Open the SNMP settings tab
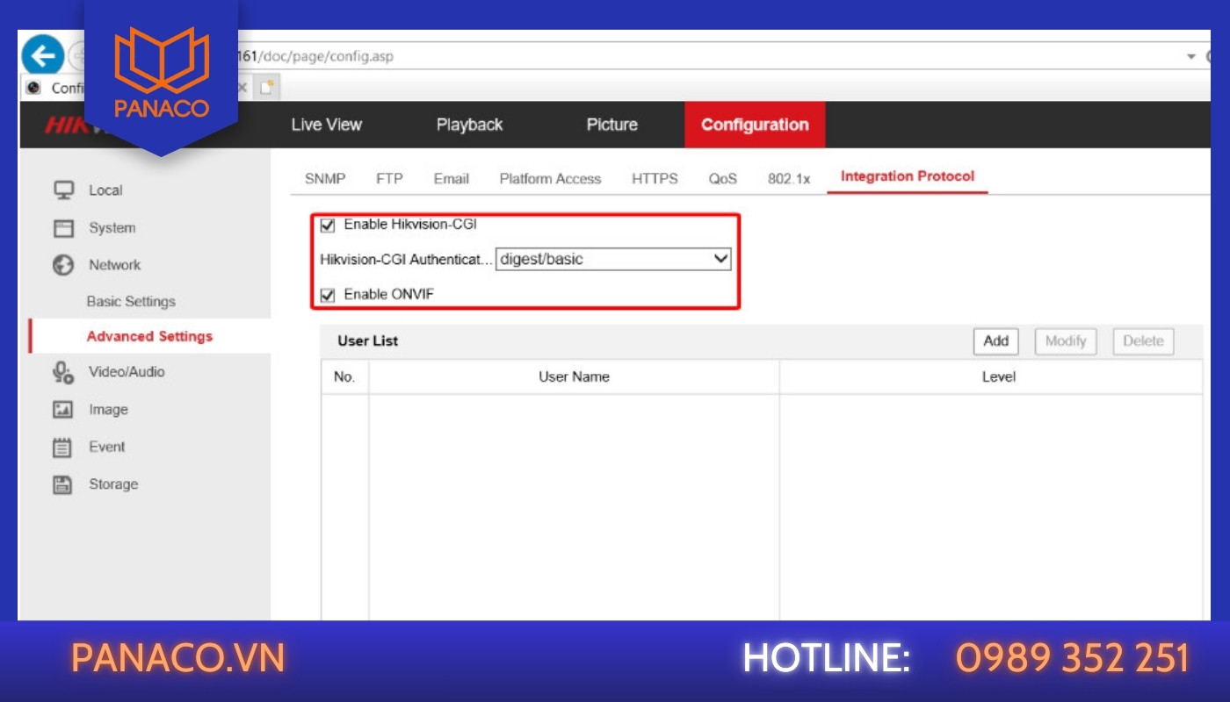Screen dimensions: 1230x702 pyautogui.click(x=325, y=178)
